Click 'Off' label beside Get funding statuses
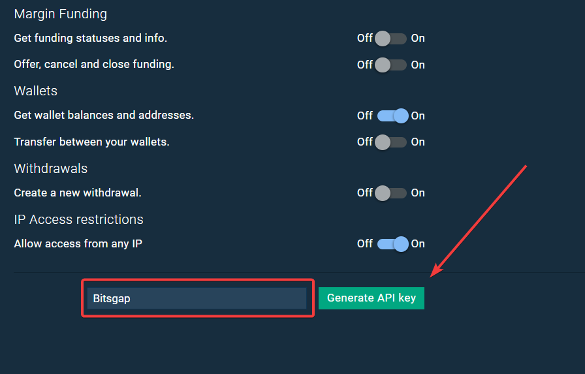This screenshot has width=585, height=374. tap(364, 39)
